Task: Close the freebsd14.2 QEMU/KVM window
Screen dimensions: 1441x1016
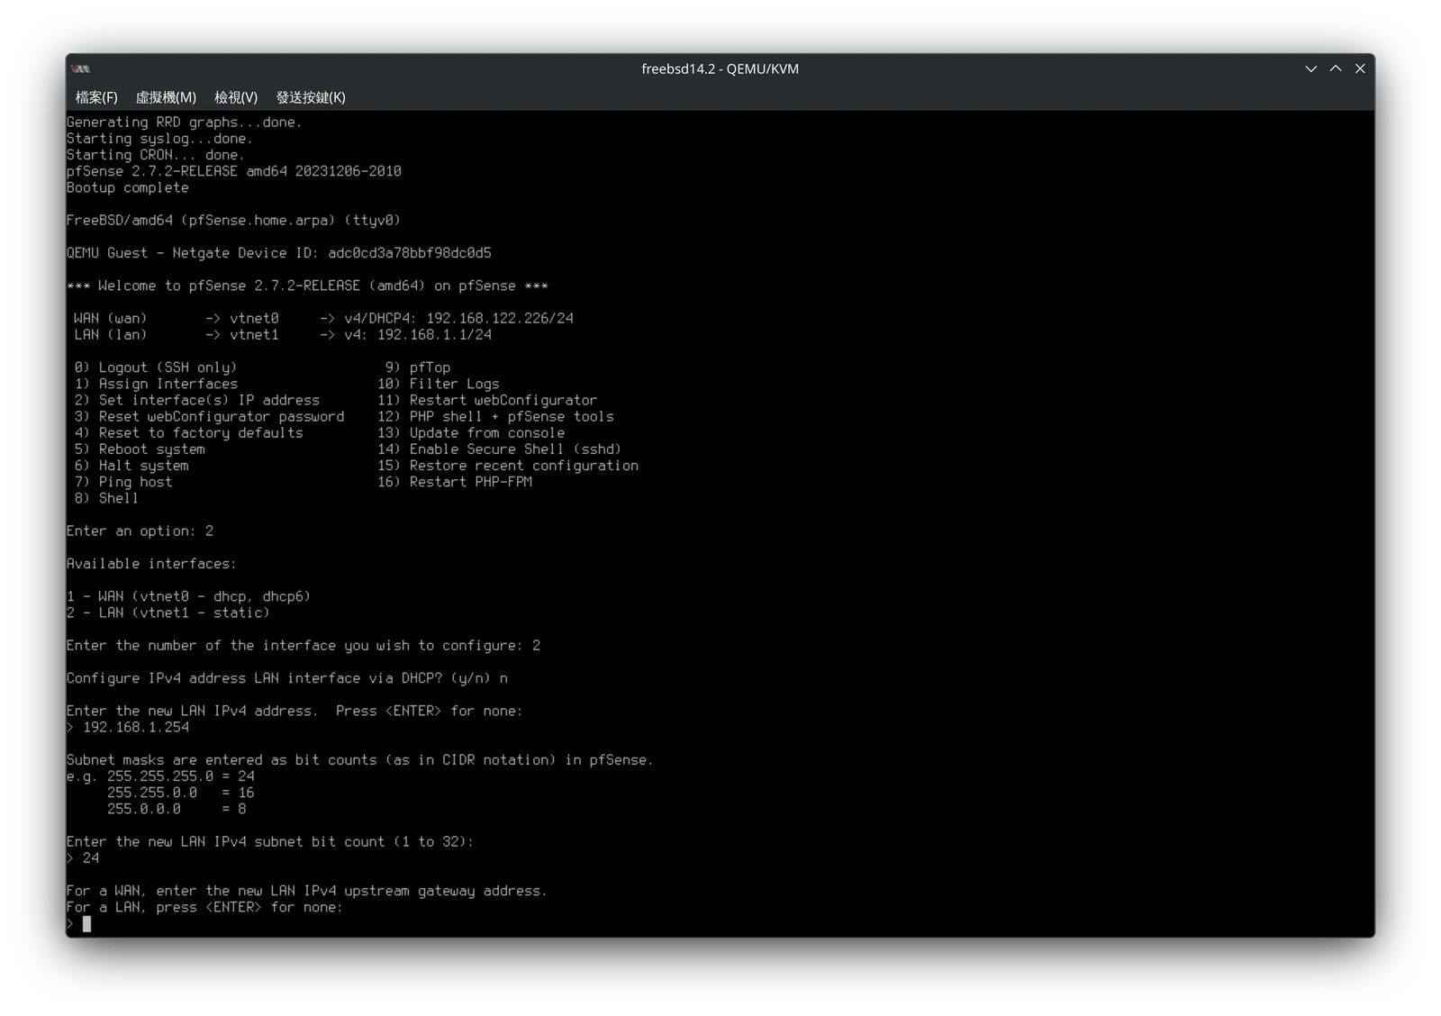Action: click(1360, 68)
